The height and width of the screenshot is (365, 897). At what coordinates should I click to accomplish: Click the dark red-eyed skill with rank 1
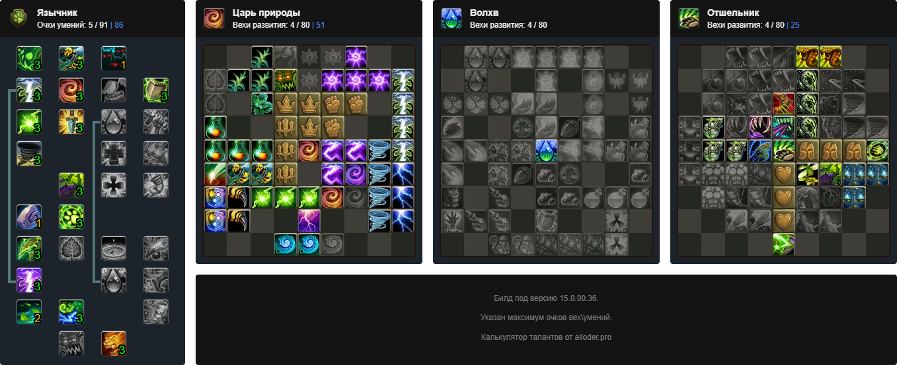pyautogui.click(x=114, y=58)
